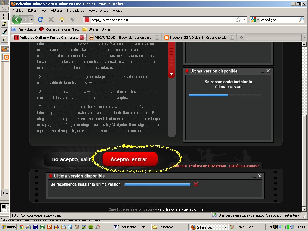The height and width of the screenshot is (231, 308).
Task: Minimize bottom Última versión disponible banner
Action: (x=254, y=176)
